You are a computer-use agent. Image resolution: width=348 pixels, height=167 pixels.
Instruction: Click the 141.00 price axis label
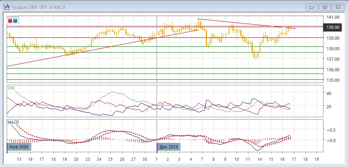[x=332, y=18]
